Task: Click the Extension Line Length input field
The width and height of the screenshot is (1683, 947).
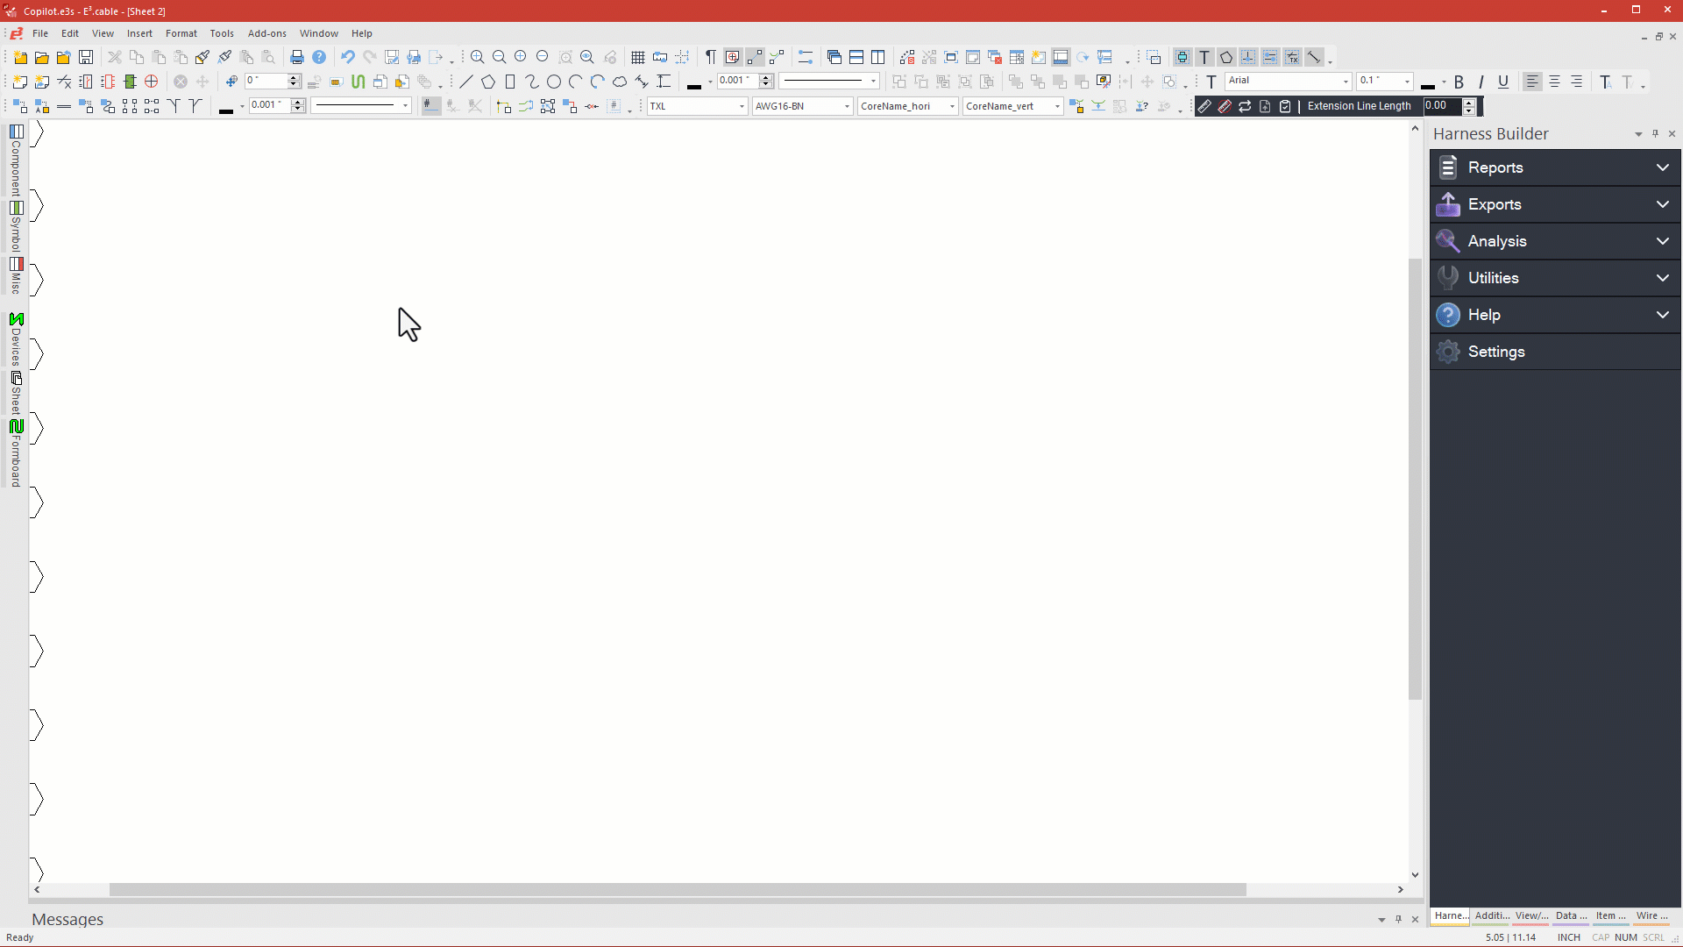Action: click(1442, 106)
